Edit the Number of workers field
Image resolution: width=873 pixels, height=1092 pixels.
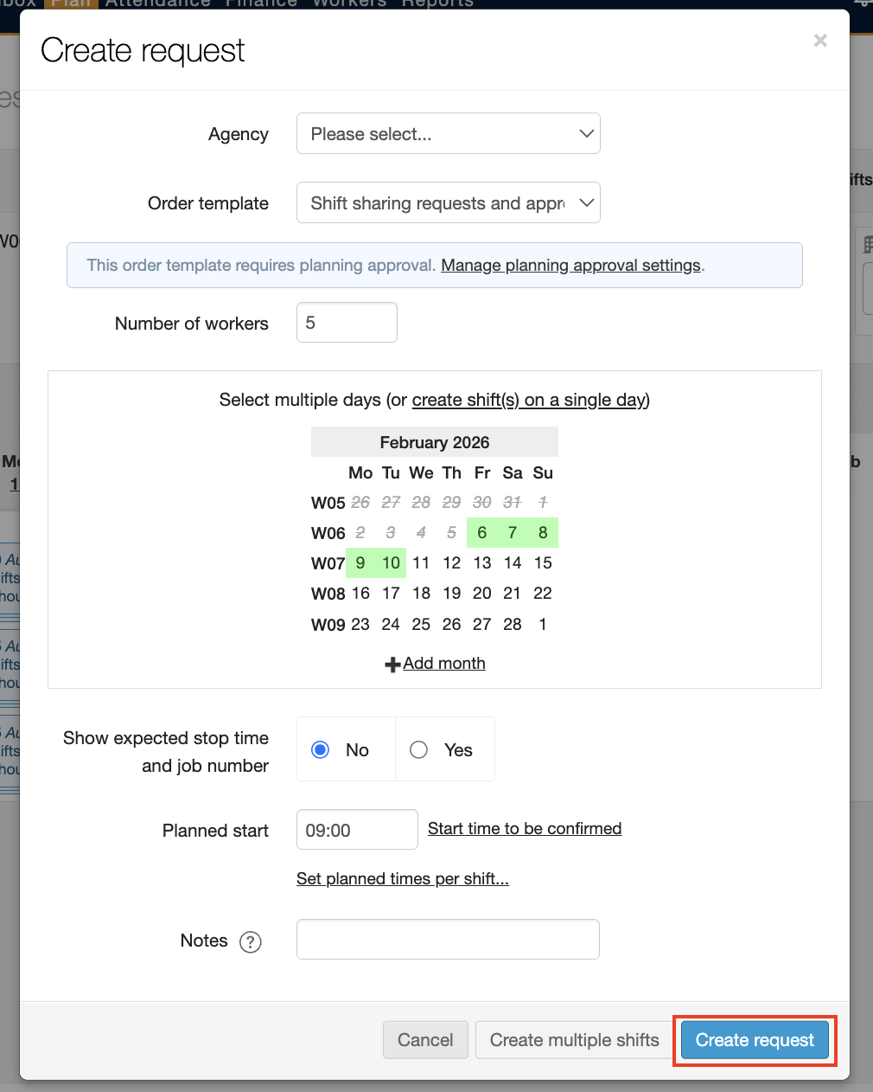[347, 322]
